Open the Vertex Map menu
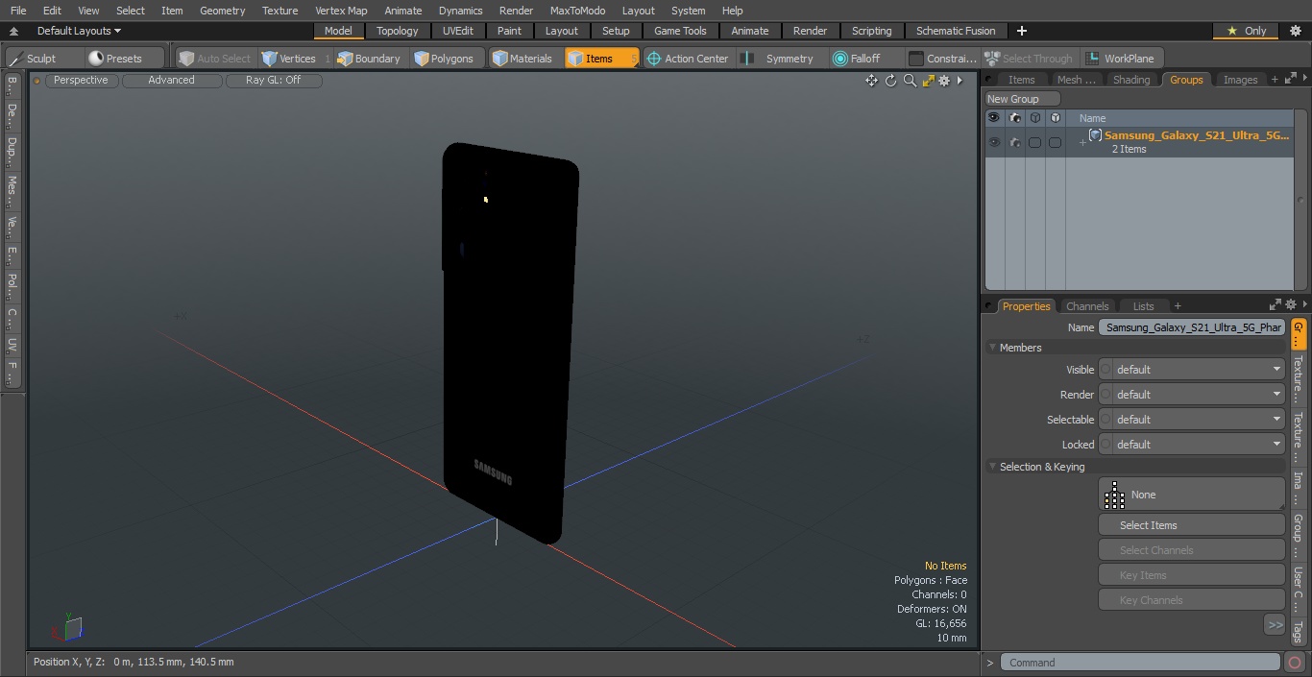The height and width of the screenshot is (677, 1312). point(341,11)
